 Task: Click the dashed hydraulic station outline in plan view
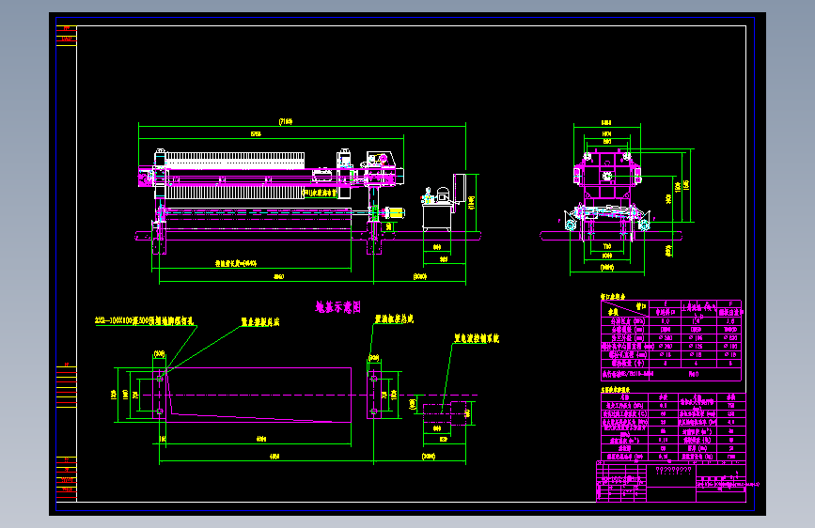pyautogui.click(x=445, y=413)
